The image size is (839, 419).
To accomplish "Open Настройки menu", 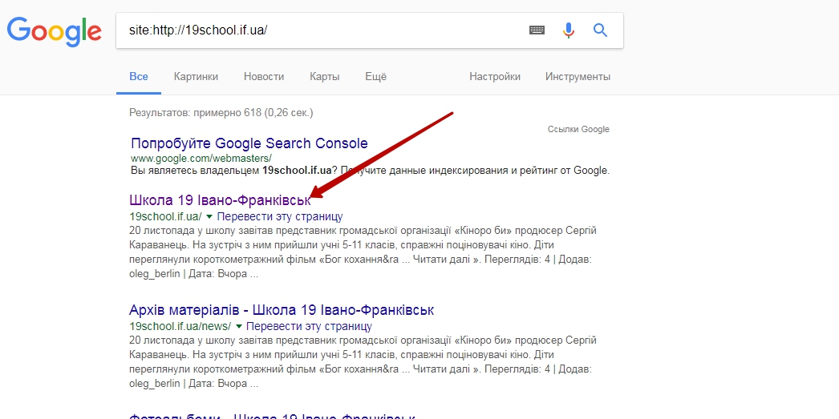I will tap(495, 76).
